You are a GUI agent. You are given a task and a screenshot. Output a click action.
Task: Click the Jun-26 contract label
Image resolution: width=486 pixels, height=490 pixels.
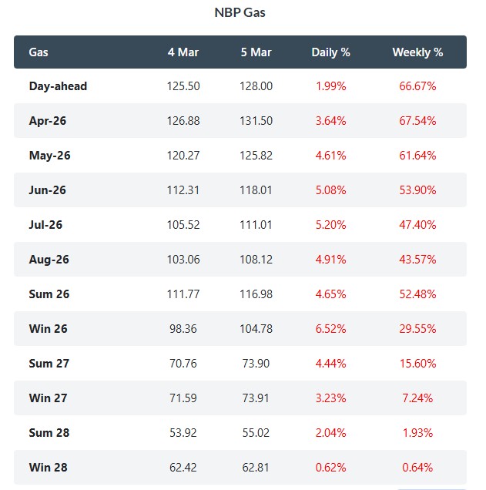tap(48, 190)
